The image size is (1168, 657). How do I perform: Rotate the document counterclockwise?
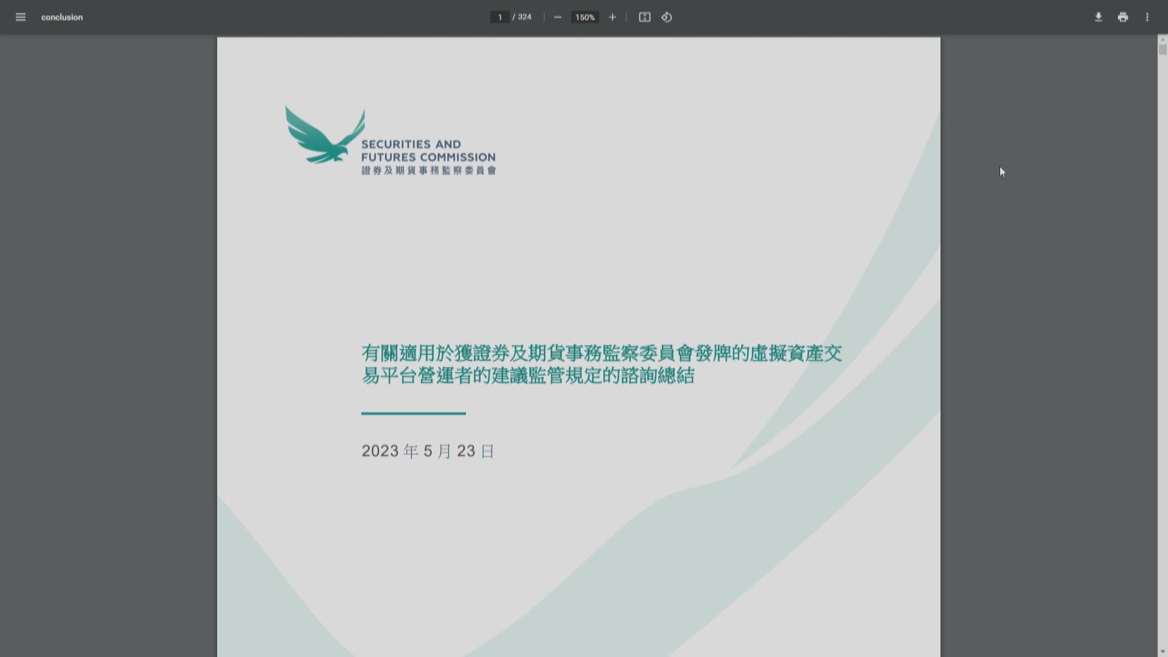pyautogui.click(x=667, y=17)
